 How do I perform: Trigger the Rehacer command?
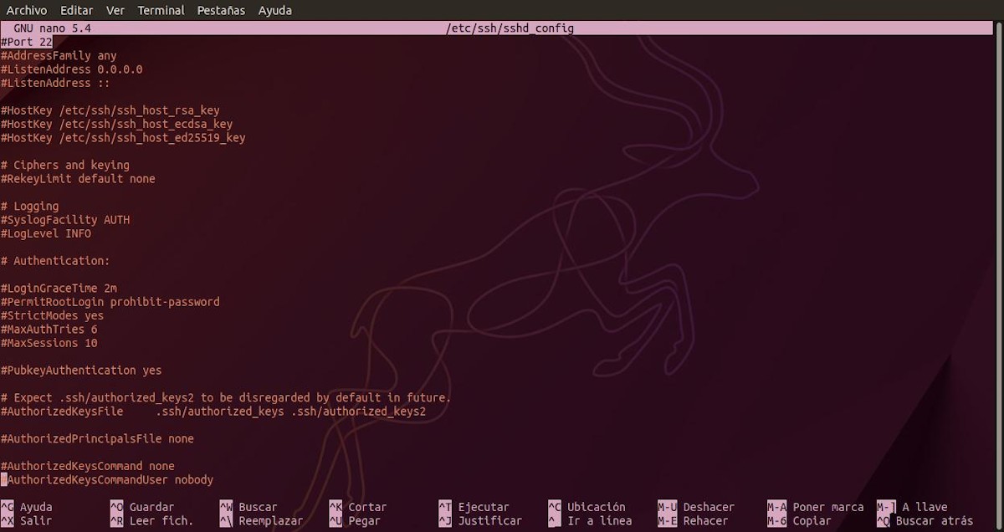click(x=705, y=519)
